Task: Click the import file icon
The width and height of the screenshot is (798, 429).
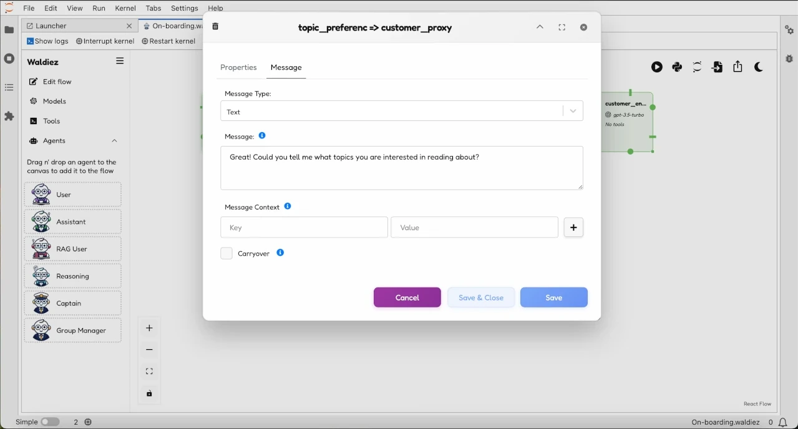Action: tap(718, 67)
